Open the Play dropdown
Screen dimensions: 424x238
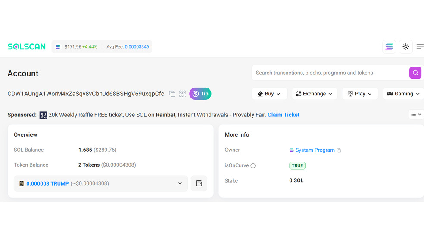(360, 94)
